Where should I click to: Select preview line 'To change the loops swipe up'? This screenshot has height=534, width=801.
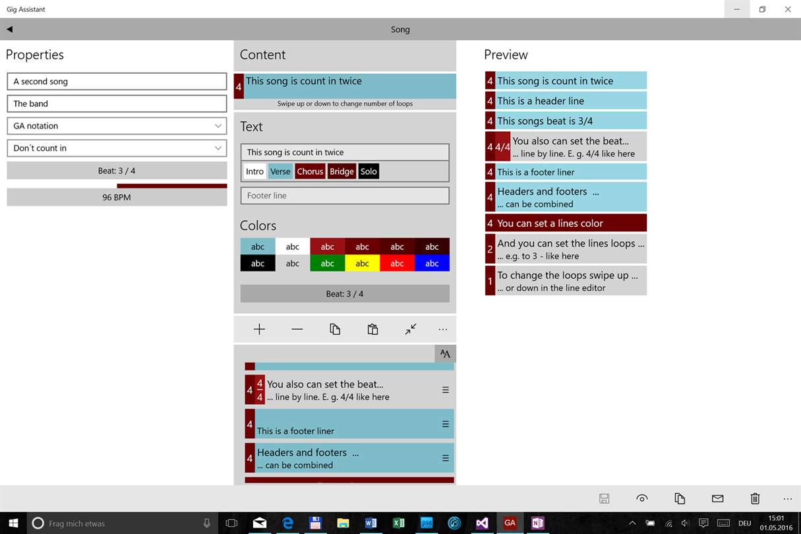(566, 280)
